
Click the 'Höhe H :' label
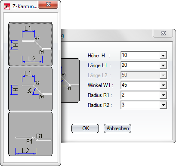point(99,56)
